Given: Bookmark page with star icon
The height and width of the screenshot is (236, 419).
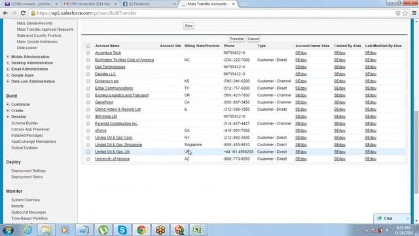Looking at the screenshot, I should point(405,13).
